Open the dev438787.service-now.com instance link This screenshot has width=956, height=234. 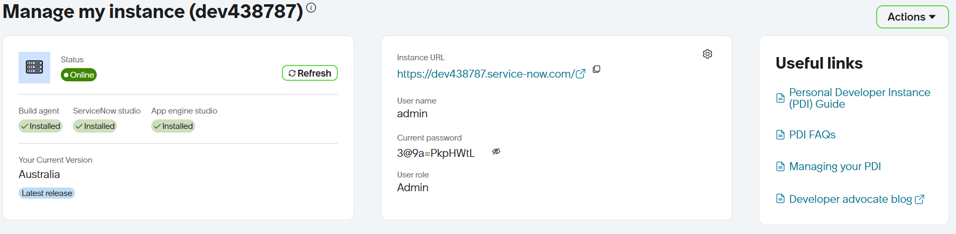point(491,74)
